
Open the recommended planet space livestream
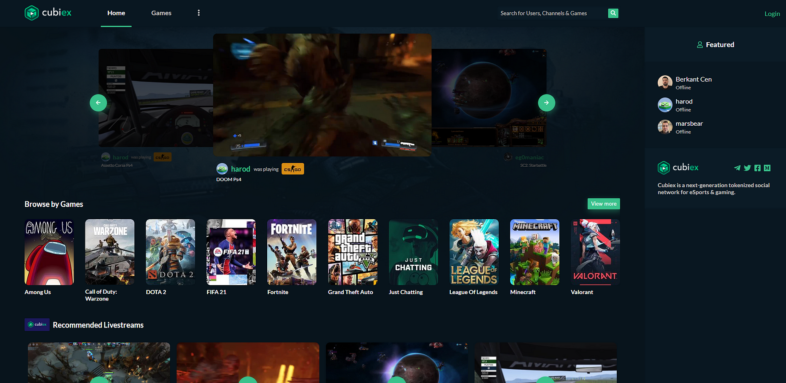point(397,362)
